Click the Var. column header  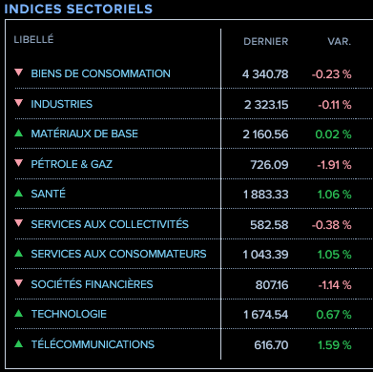[339, 42]
